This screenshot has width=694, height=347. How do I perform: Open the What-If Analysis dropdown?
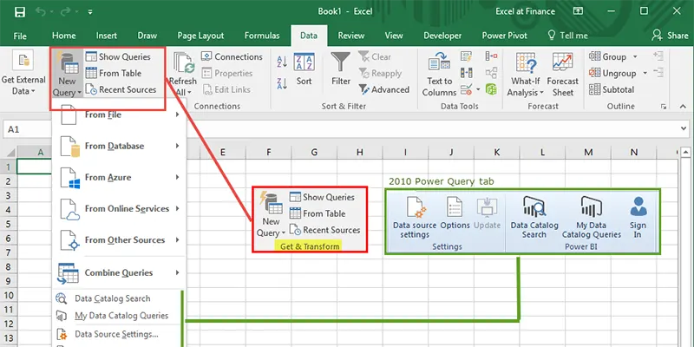click(x=526, y=74)
